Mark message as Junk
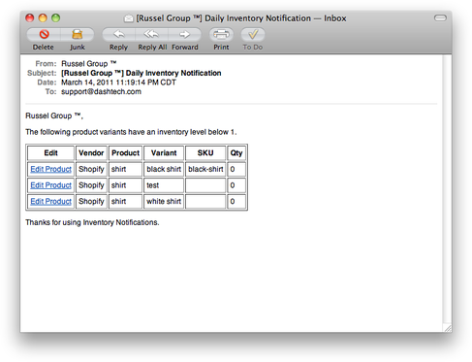472x362 pixels. (78, 34)
